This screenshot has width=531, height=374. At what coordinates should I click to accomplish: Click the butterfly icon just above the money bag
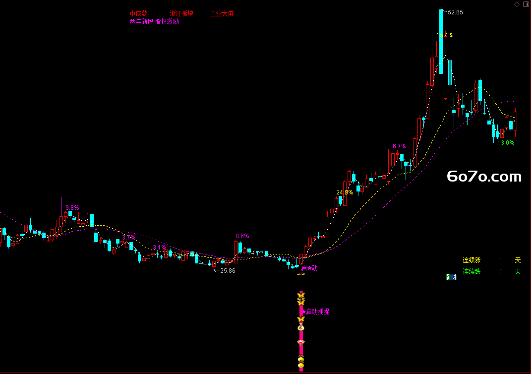coord(301,319)
